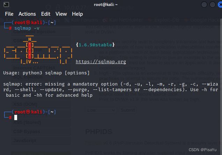Open the View menu
Image resolution: width=222 pixels, height=155 pixels.
61,14
